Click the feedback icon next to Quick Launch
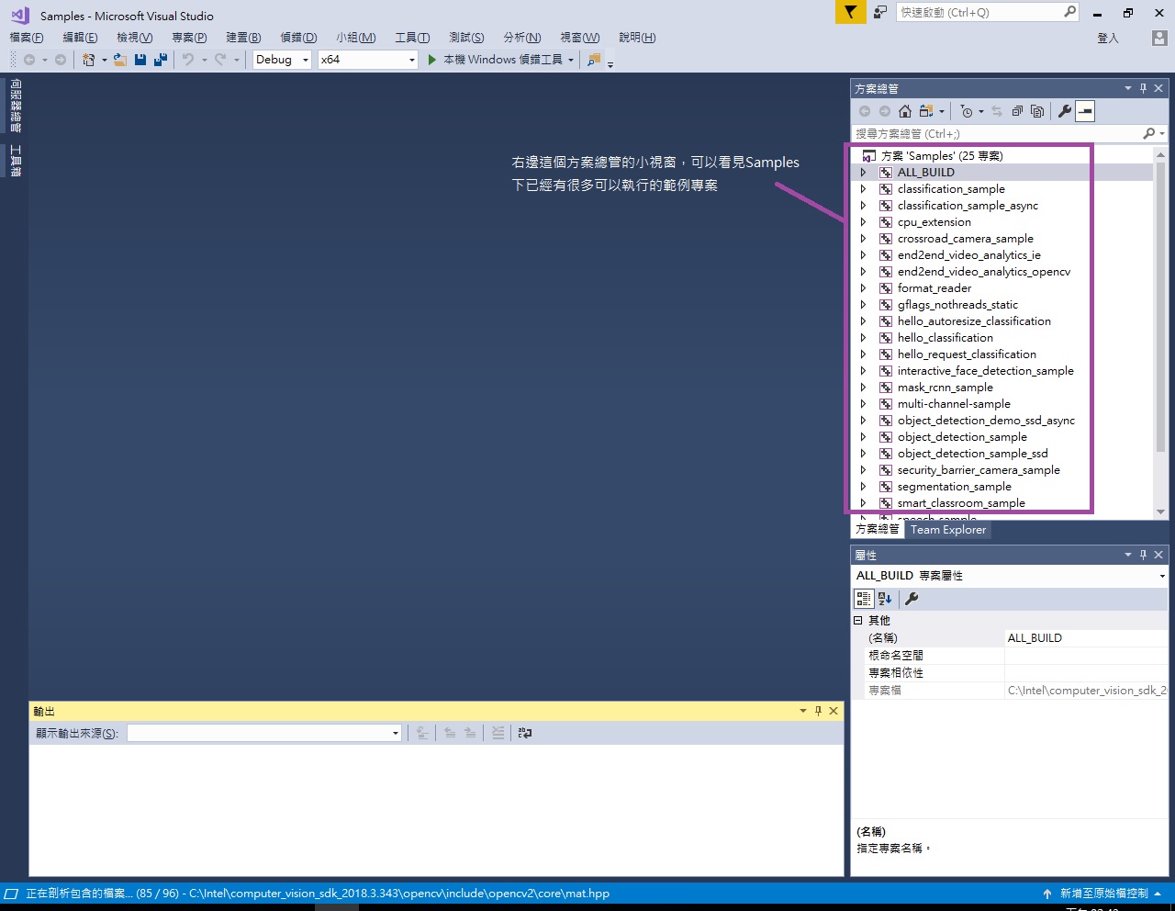 coord(880,12)
